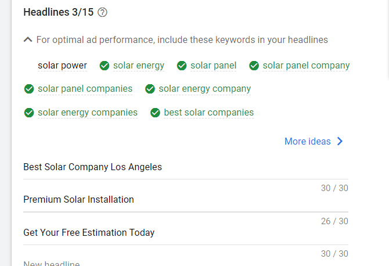The image size is (389, 266).
Task: Click the 'solar energy company' keyword text
Action: 204,89
